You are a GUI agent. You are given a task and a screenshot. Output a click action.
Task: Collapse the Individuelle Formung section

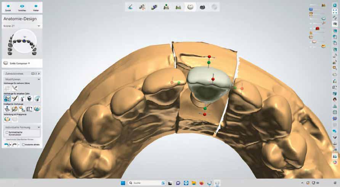38,127
